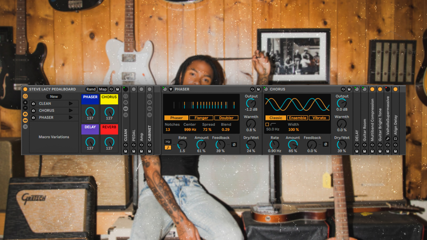Viewport: 427px width, 240px height.
Task: Toggle CABINET device activator
Action: pyautogui.click(x=150, y=89)
